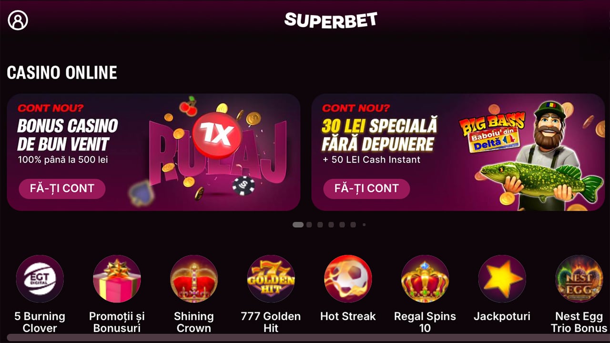Select the fourth carousel pagination dot
This screenshot has width=610, height=343.
point(331,225)
